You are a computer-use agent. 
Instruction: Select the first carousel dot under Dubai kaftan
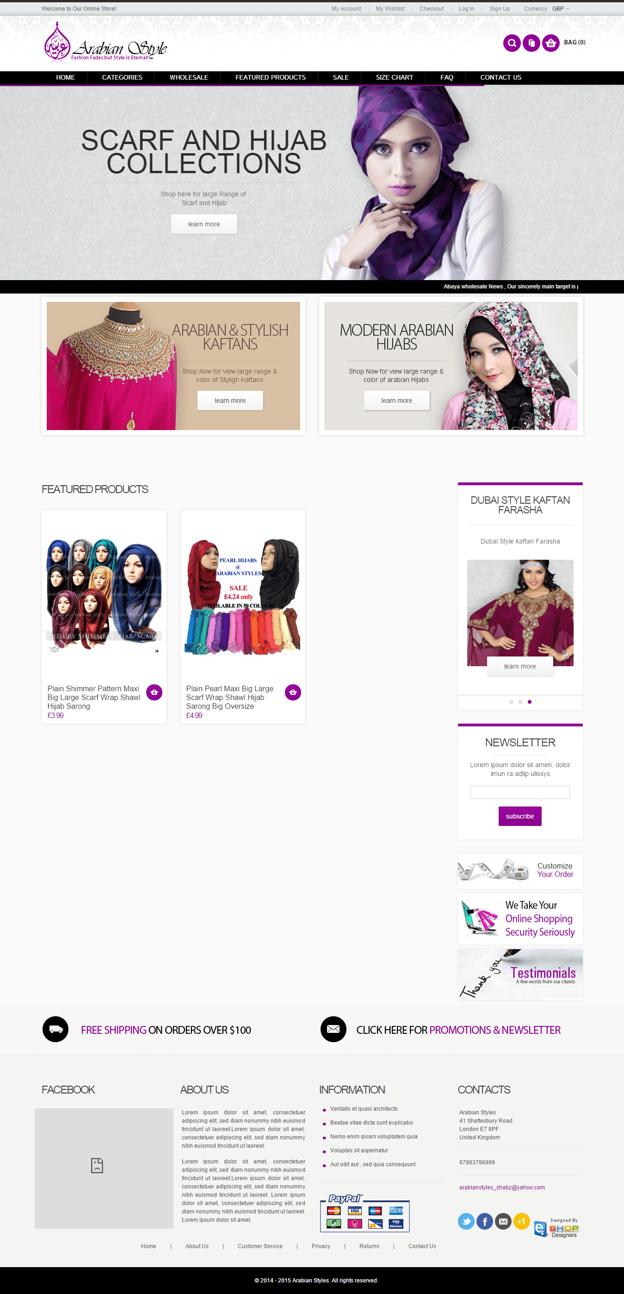511,702
